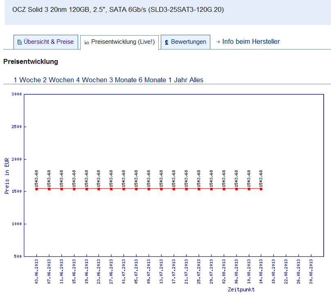
Task: Click the data point for 10.08.2013
Action: tap(249, 189)
